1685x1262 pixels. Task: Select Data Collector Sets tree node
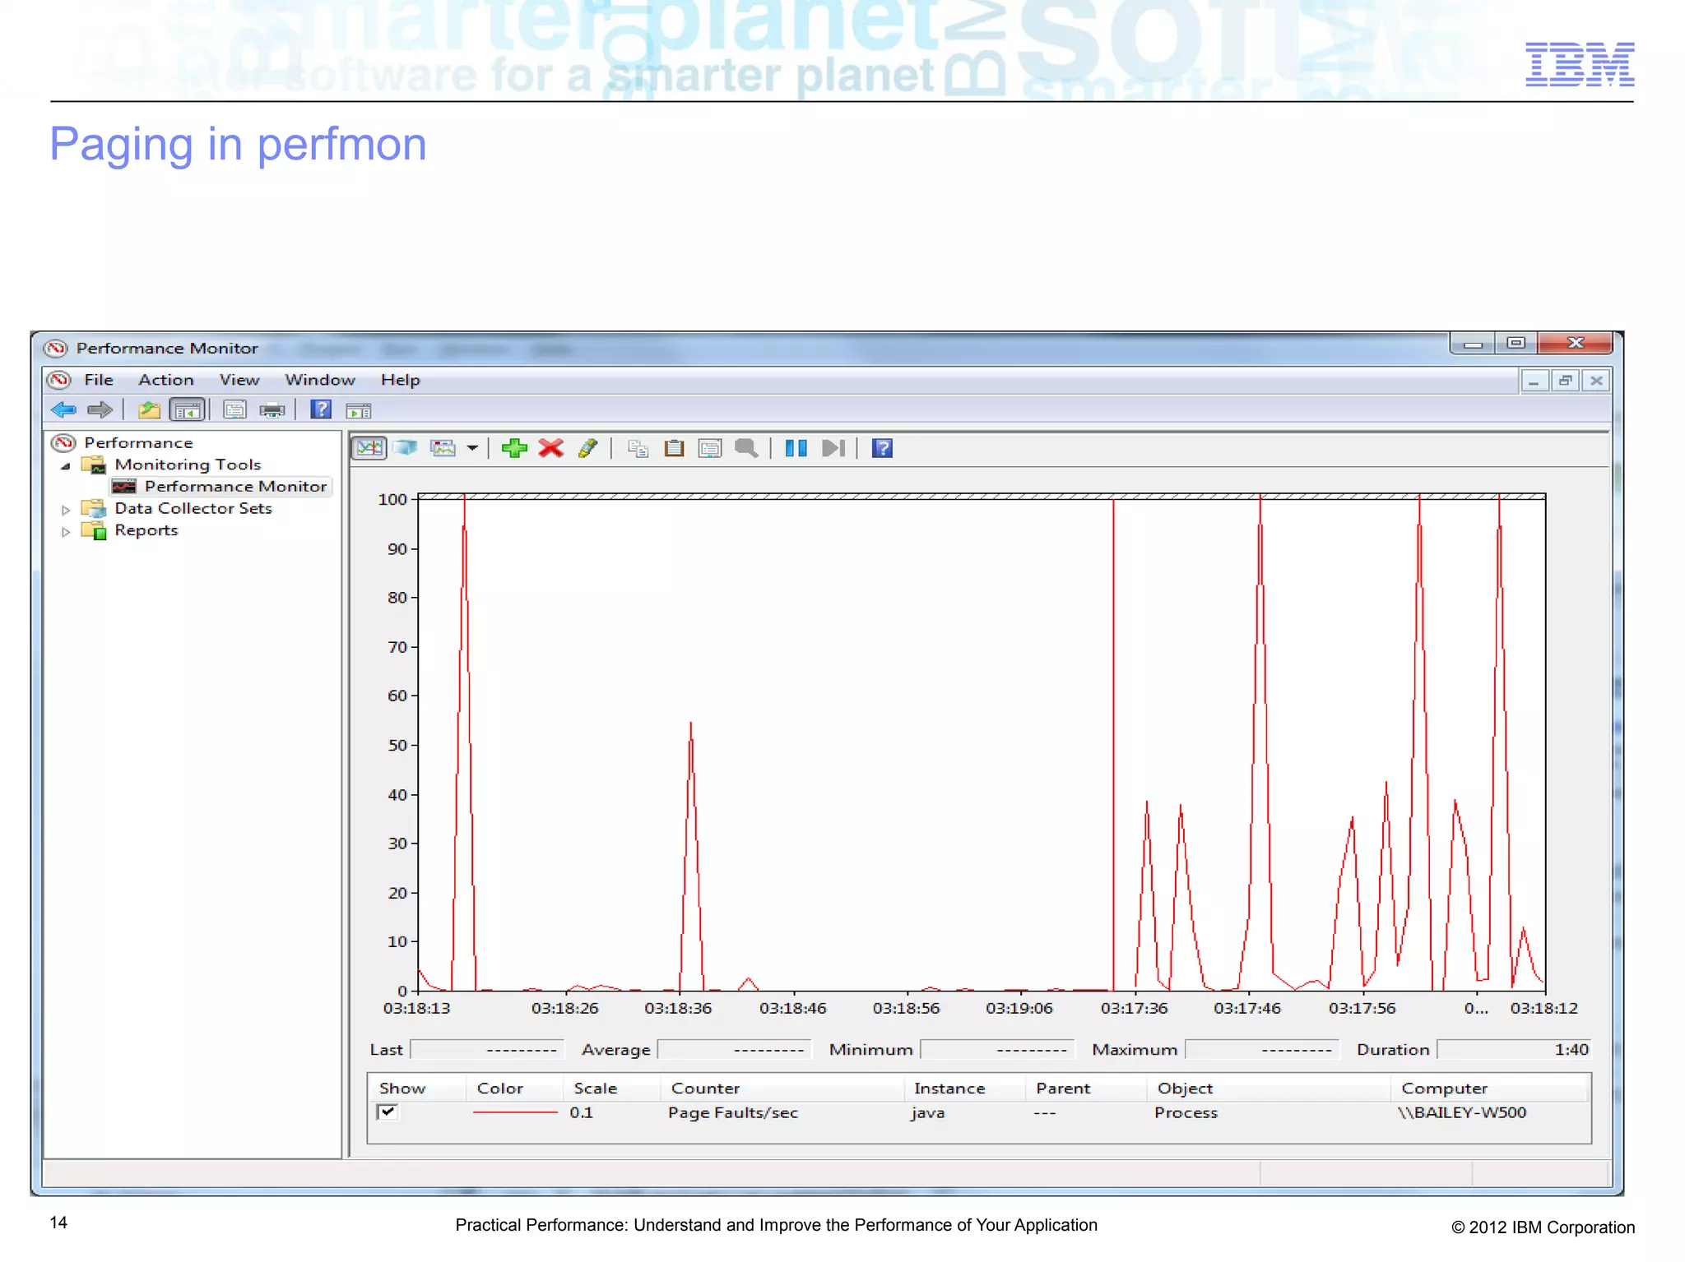point(193,508)
